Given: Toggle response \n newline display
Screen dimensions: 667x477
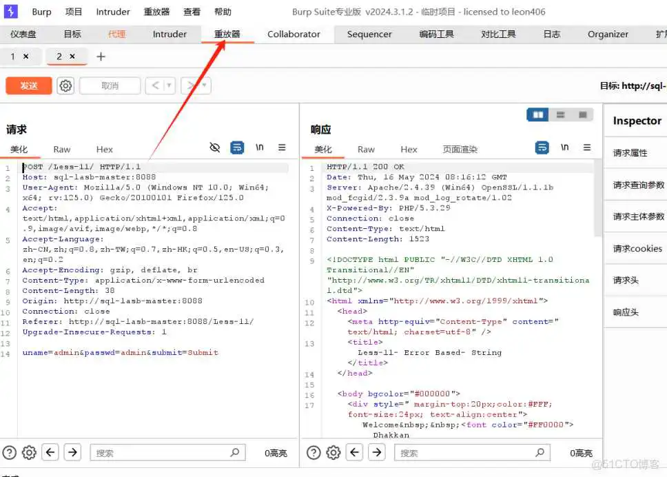Looking at the screenshot, I should coord(564,148).
